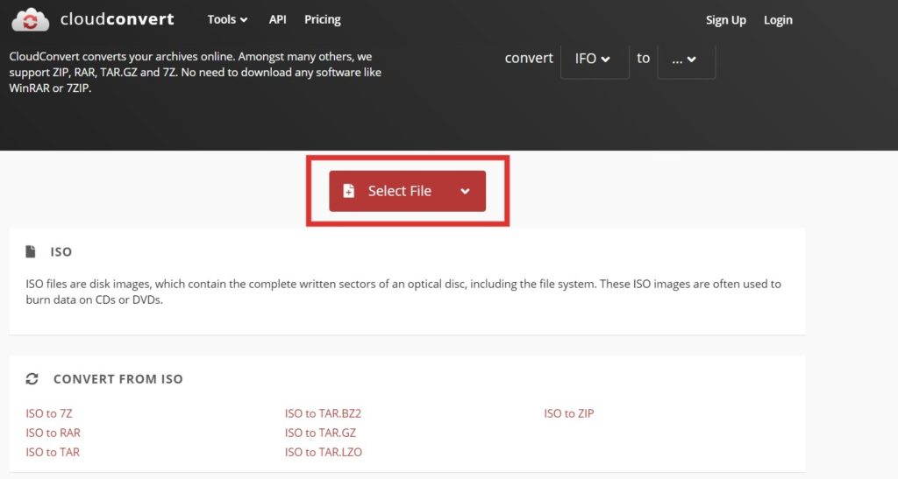The width and height of the screenshot is (898, 479).
Task: Click the CONVERT FROM ISO heading text
Action: (x=118, y=379)
